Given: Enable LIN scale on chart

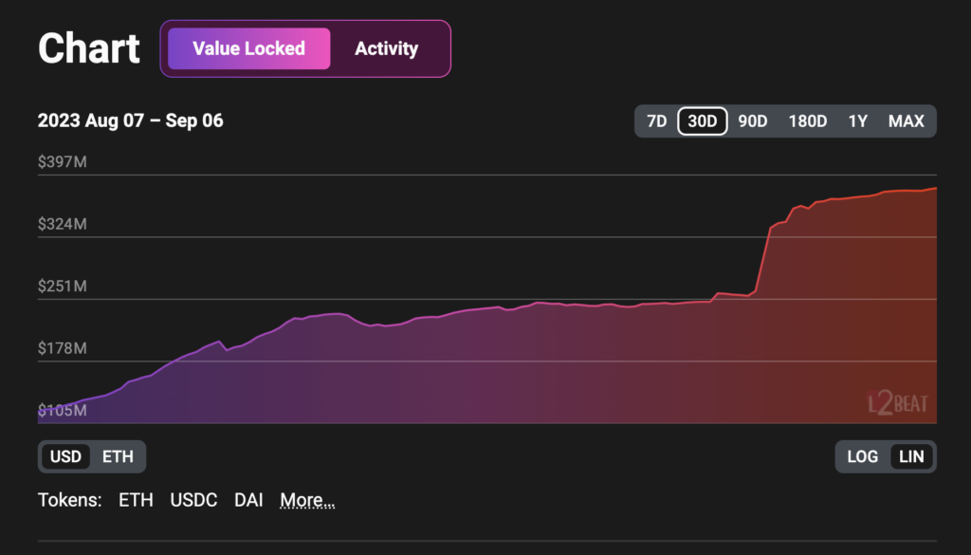Looking at the screenshot, I should pyautogui.click(x=910, y=456).
